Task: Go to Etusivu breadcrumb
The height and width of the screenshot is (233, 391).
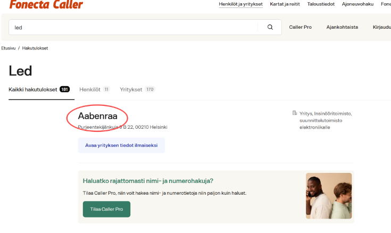Action: click(8, 48)
